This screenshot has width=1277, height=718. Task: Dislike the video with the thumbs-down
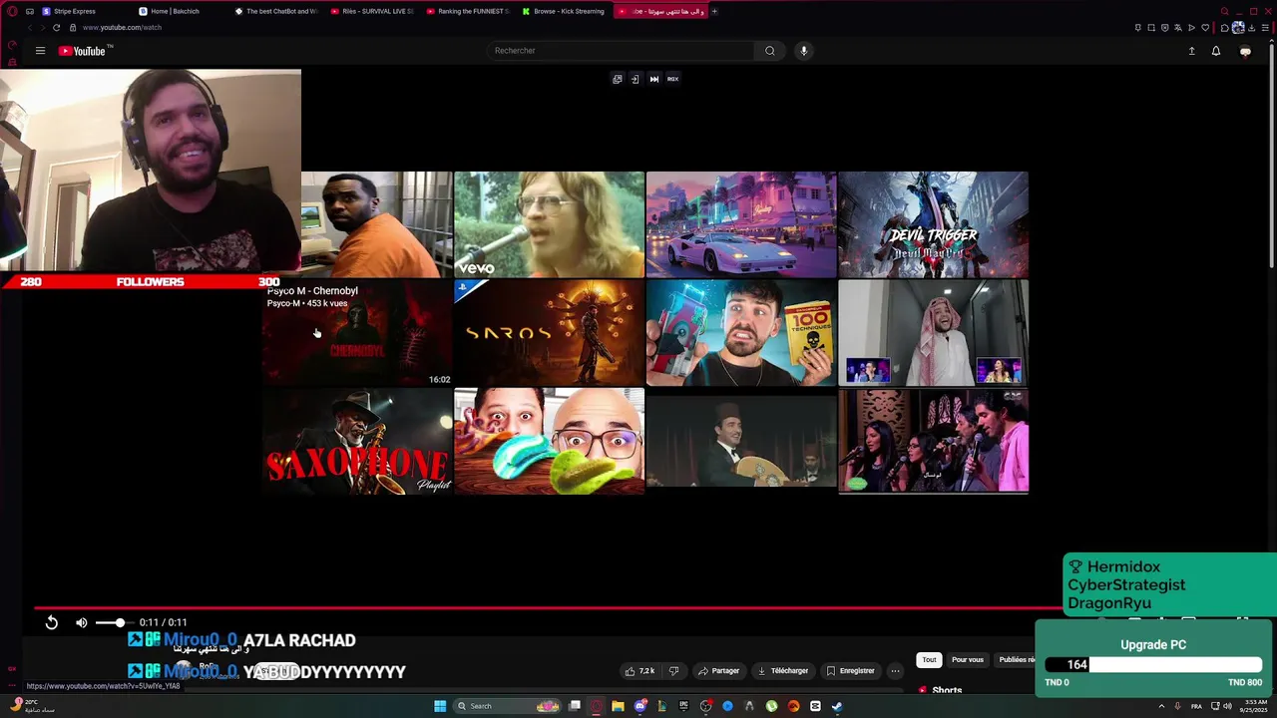673,671
